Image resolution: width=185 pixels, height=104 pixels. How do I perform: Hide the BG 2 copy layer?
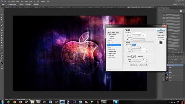(x=164, y=75)
